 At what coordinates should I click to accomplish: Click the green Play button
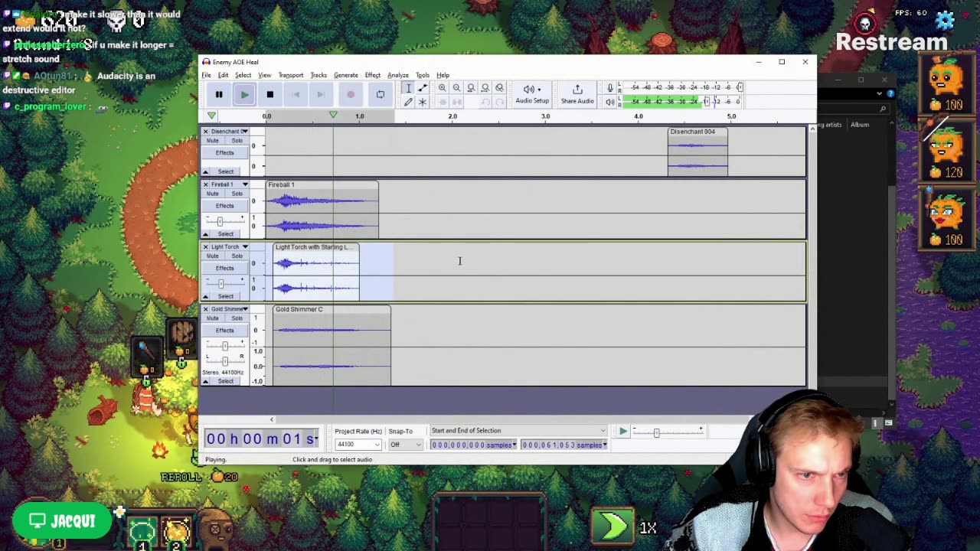click(244, 94)
